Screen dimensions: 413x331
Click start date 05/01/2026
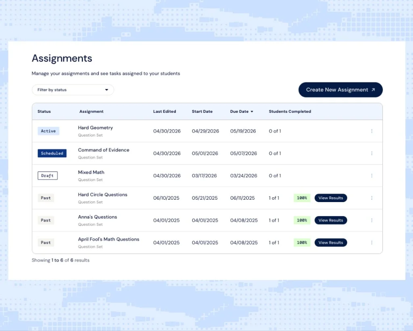point(205,153)
